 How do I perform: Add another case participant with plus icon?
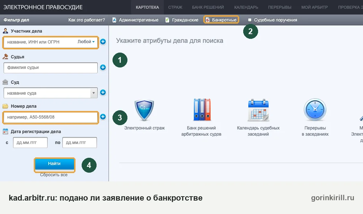103,42
